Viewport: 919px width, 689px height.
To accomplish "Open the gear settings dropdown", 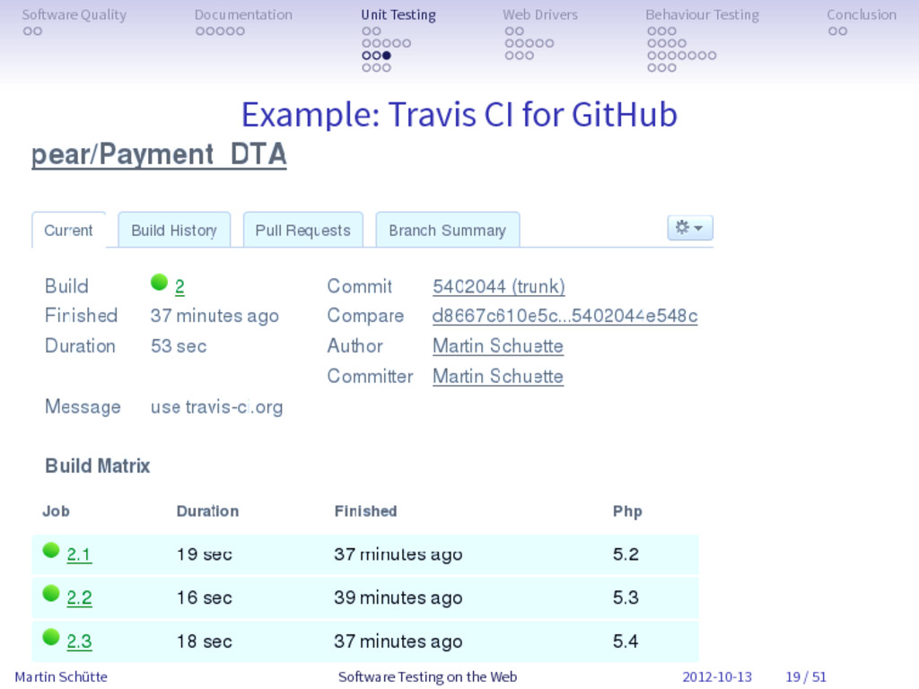I will click(x=690, y=228).
